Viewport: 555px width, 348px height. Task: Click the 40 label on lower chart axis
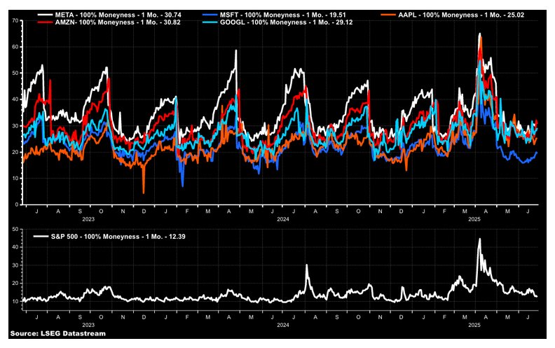click(15, 247)
